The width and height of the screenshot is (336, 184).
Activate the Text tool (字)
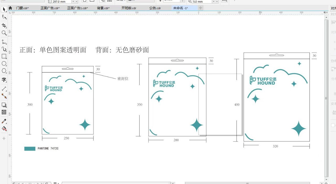[x=4, y=80]
